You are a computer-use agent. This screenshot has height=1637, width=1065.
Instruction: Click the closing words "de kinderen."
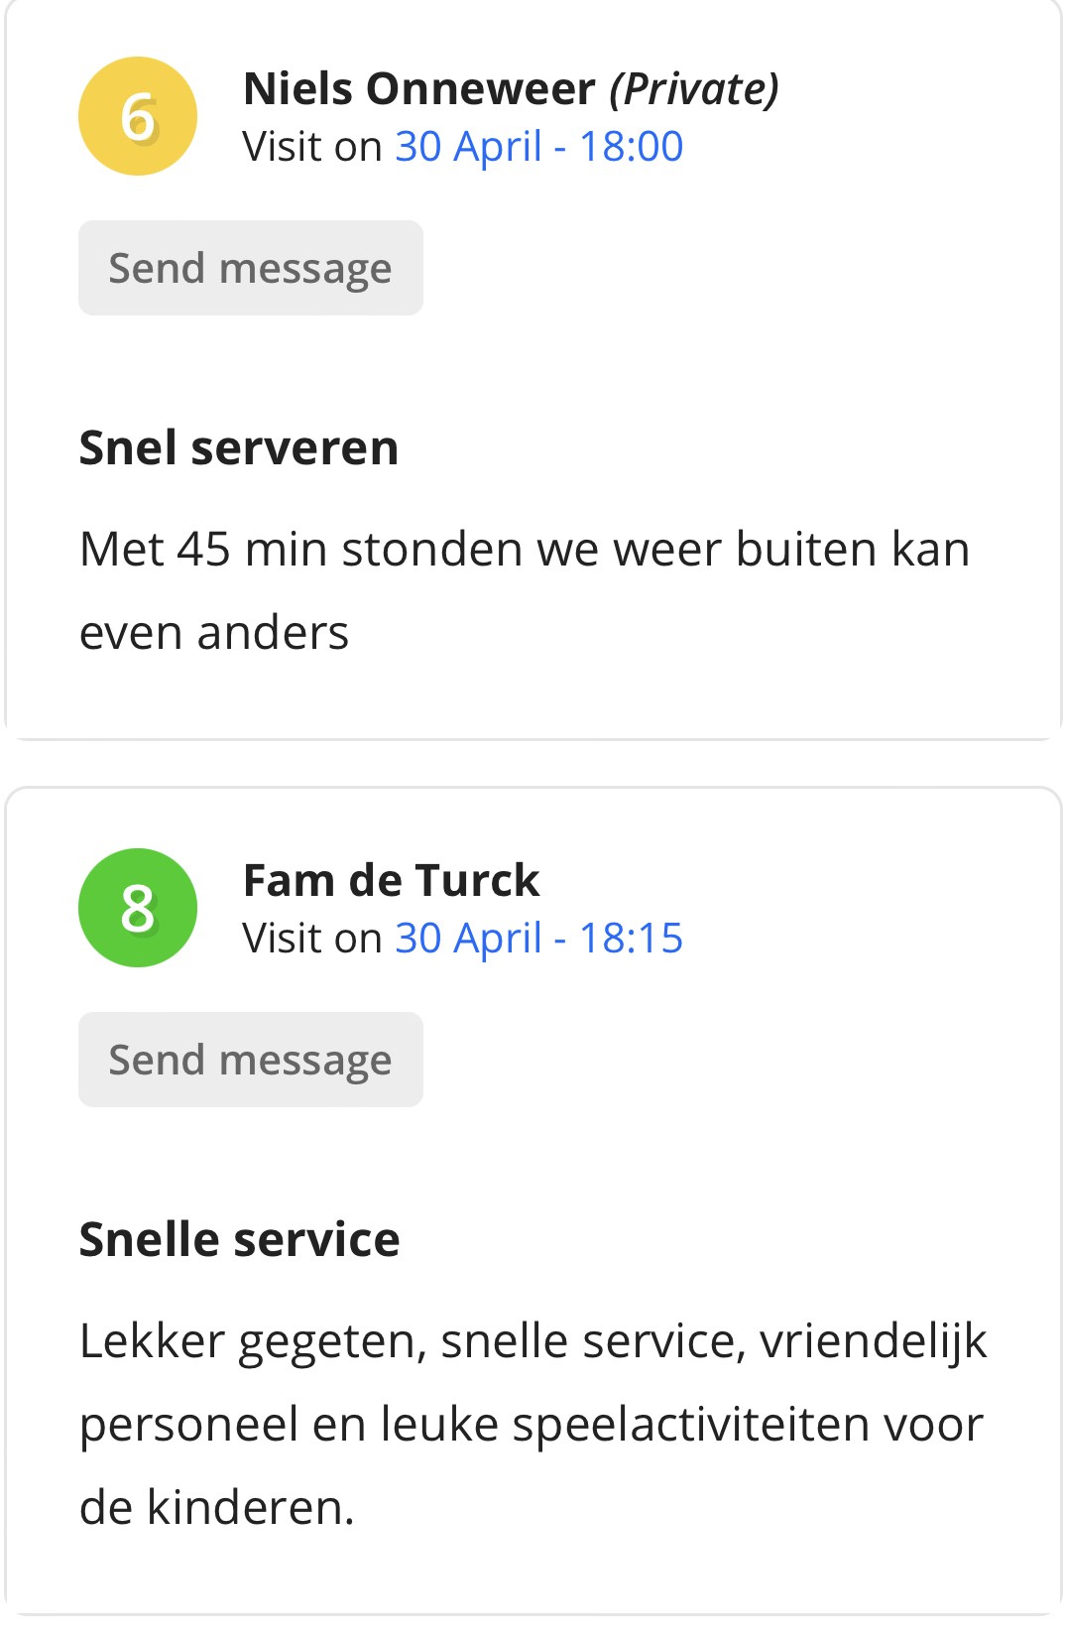pos(217,1508)
